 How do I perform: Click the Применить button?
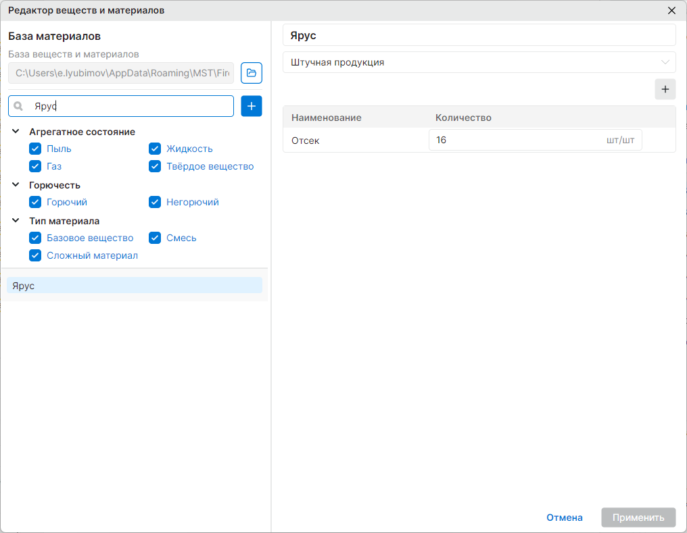click(x=638, y=517)
